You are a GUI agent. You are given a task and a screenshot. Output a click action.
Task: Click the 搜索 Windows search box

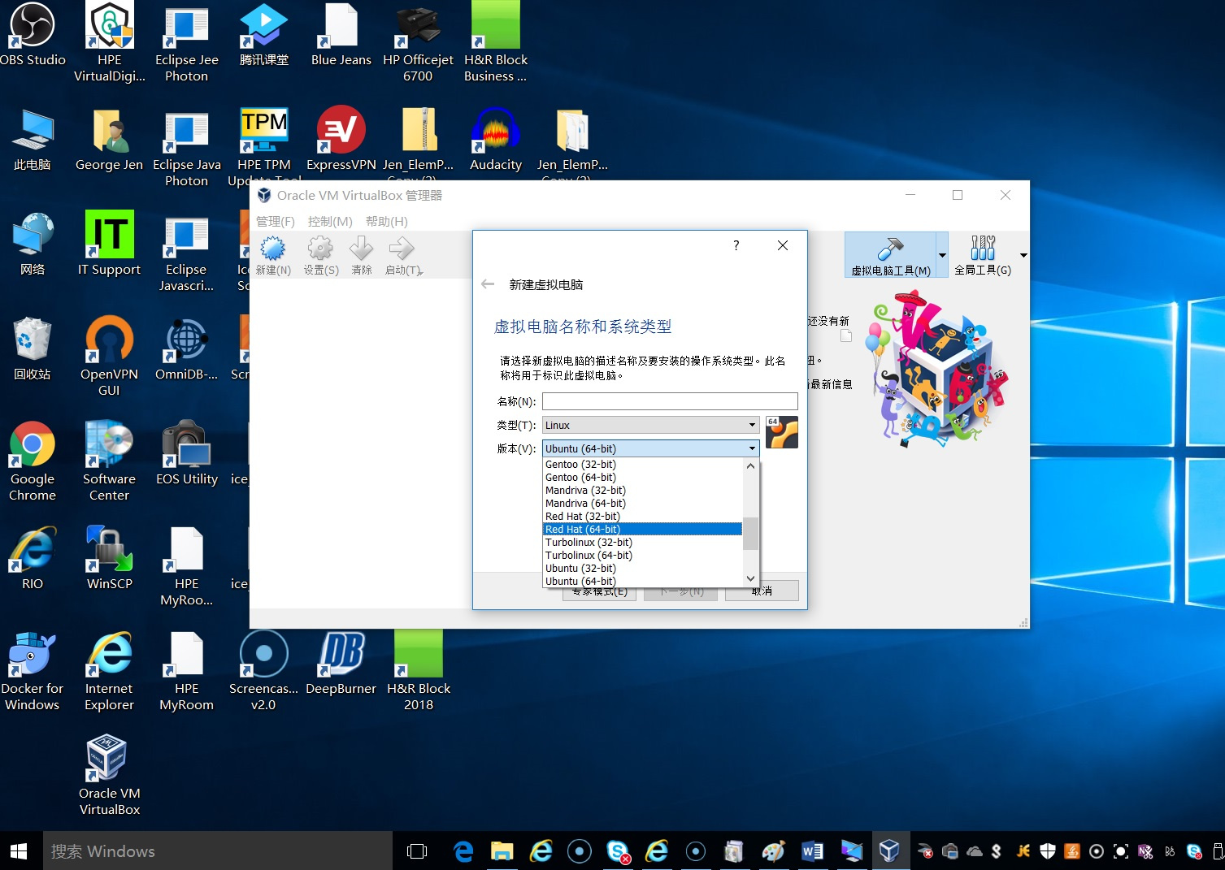[218, 851]
